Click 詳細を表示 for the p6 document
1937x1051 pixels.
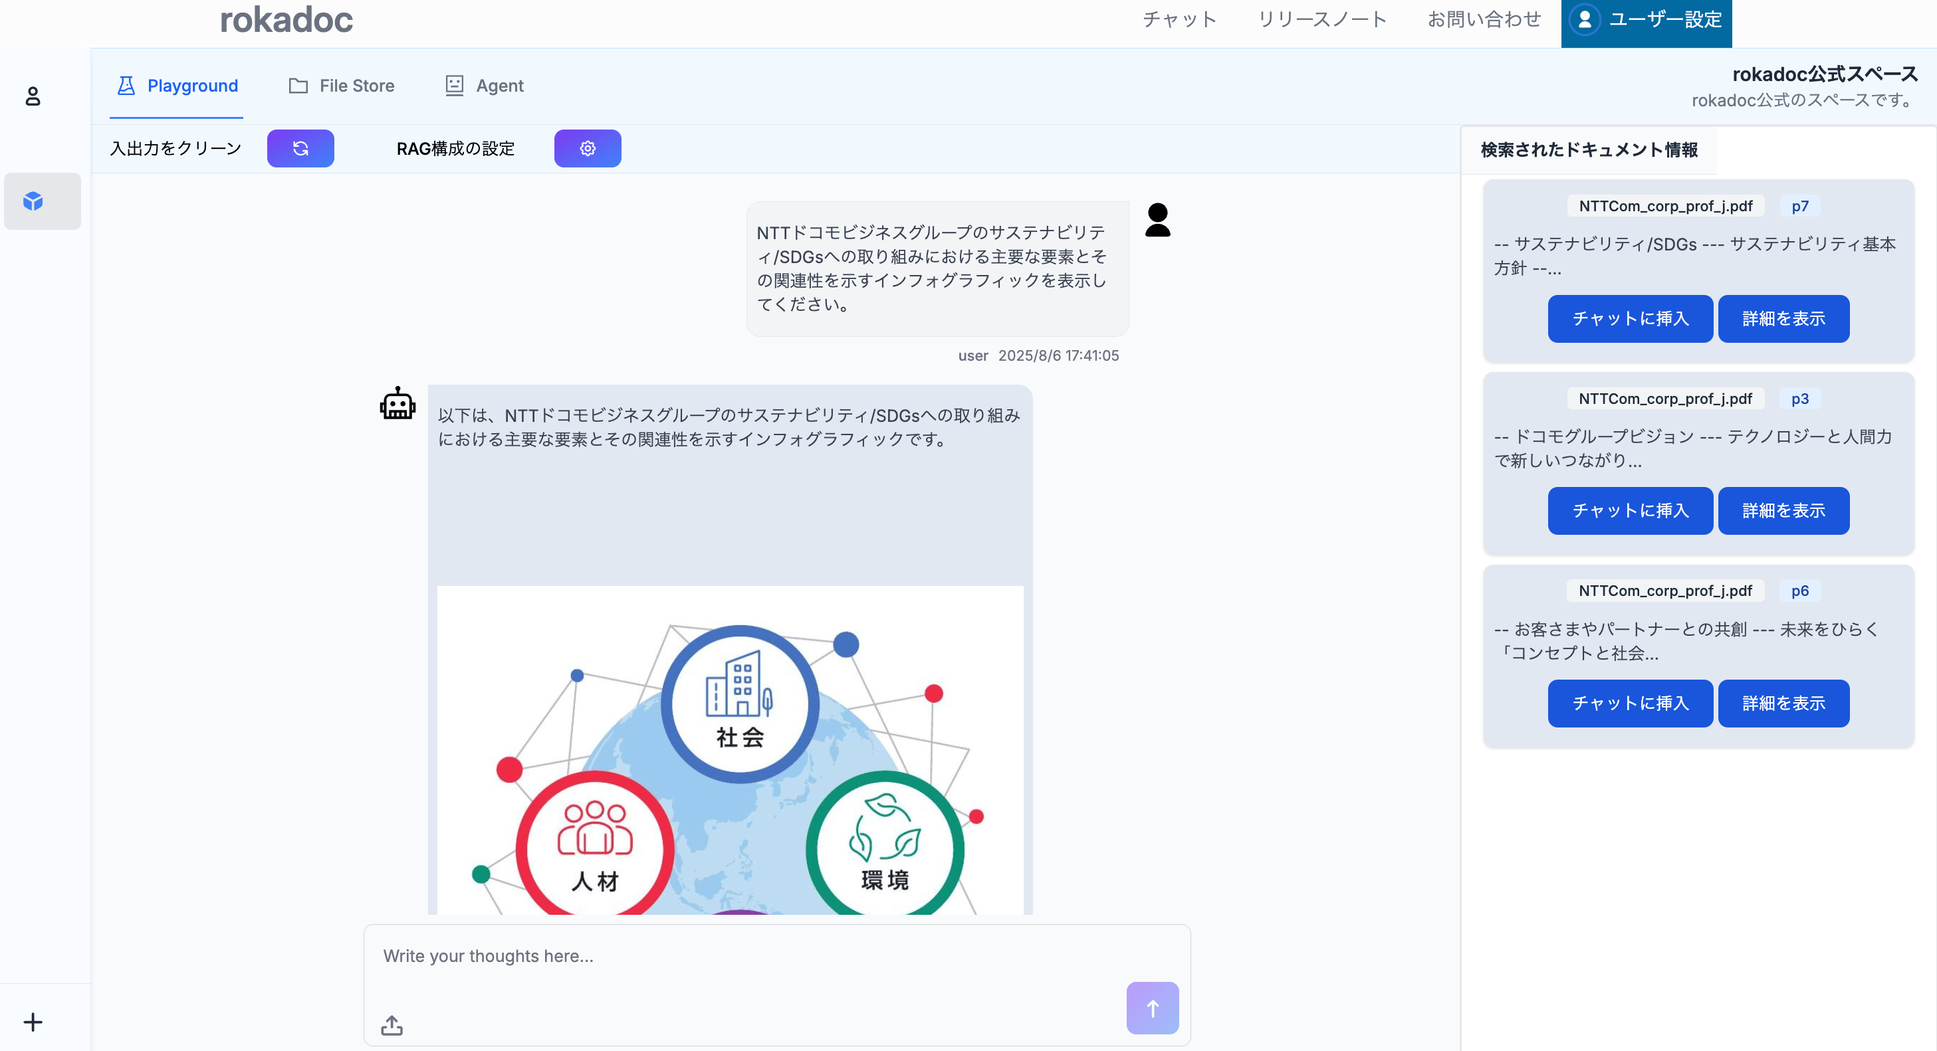[x=1783, y=703]
